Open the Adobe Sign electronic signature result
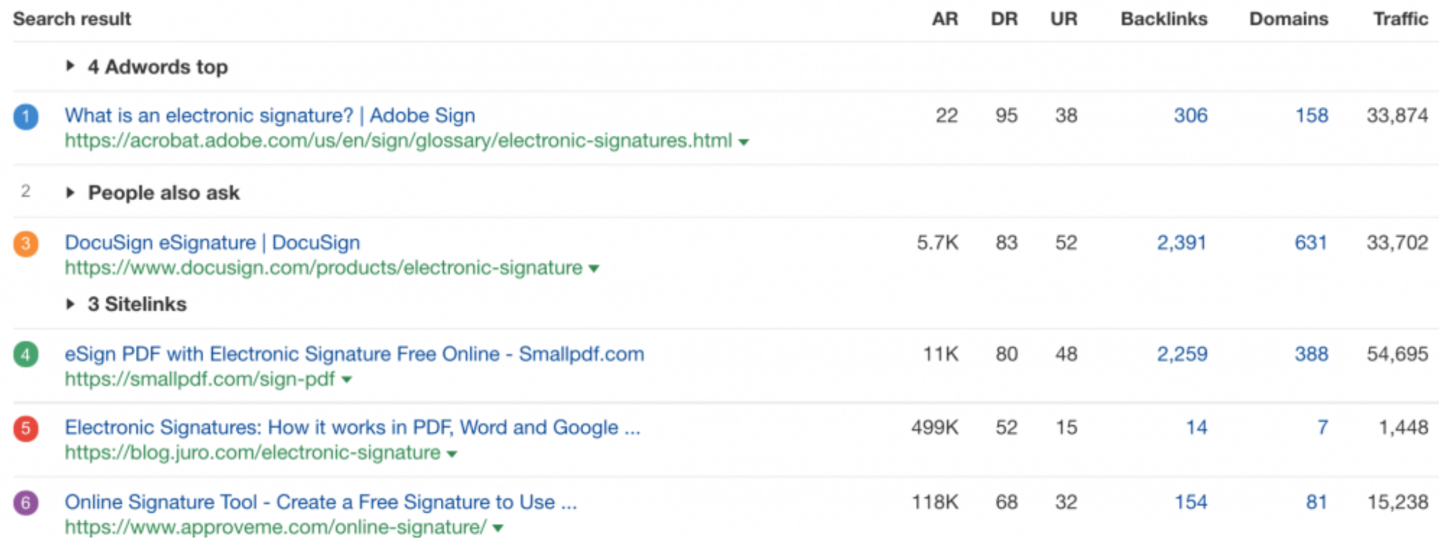Image resolution: width=1439 pixels, height=538 pixels. tap(269, 115)
